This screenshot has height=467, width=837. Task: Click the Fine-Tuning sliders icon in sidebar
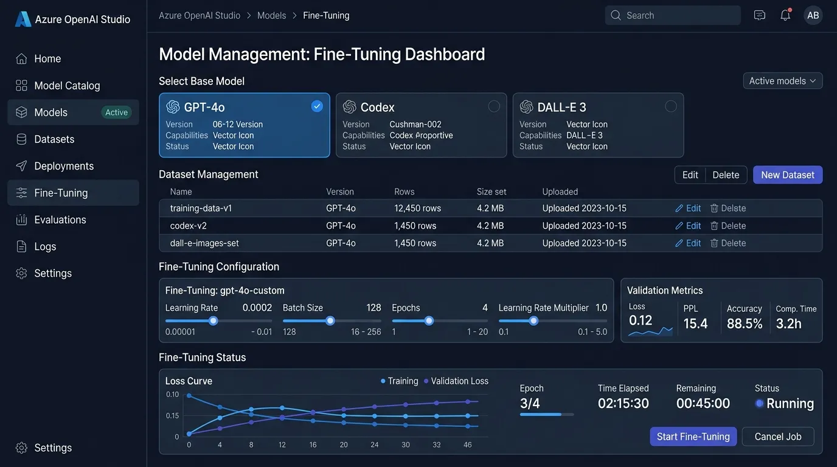(21, 193)
